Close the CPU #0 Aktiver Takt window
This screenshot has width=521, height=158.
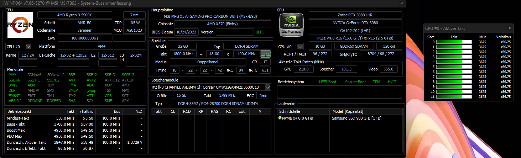pos(510,28)
